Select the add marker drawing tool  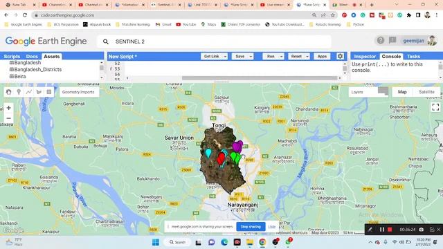(19, 92)
